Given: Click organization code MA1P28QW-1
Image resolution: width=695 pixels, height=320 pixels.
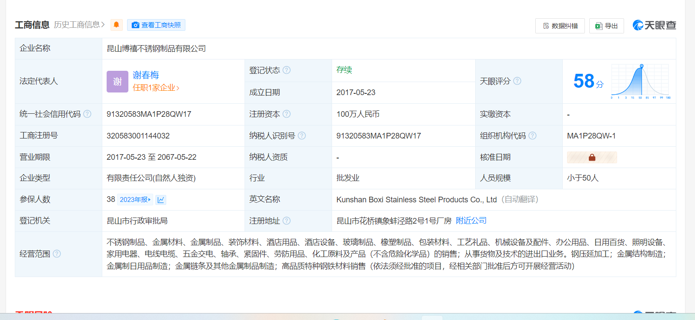Looking at the screenshot, I should pos(591,136).
